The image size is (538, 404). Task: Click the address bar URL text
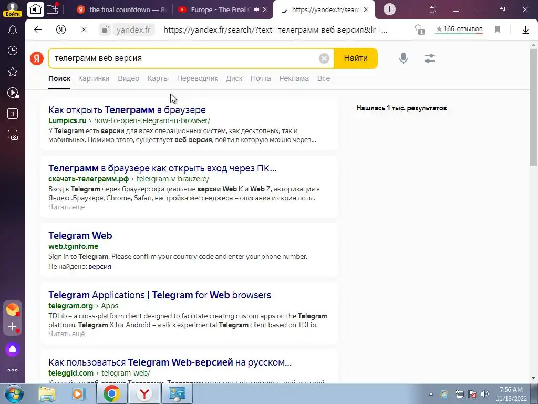pos(275,30)
